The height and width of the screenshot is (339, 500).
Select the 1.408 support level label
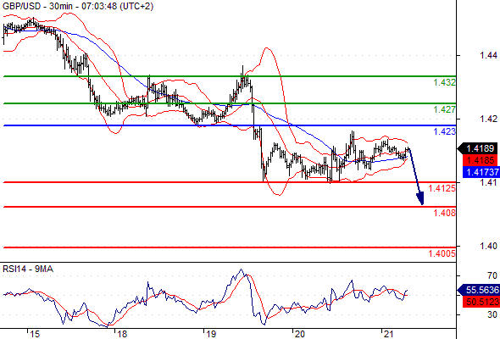click(445, 213)
